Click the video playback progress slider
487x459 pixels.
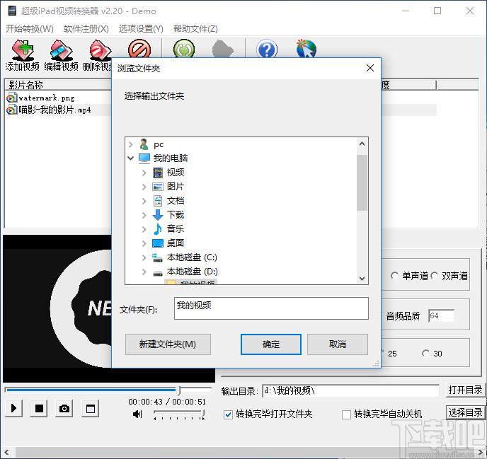pos(108,390)
